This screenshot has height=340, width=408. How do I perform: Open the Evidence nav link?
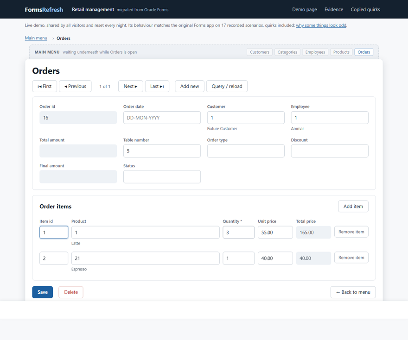click(333, 9)
